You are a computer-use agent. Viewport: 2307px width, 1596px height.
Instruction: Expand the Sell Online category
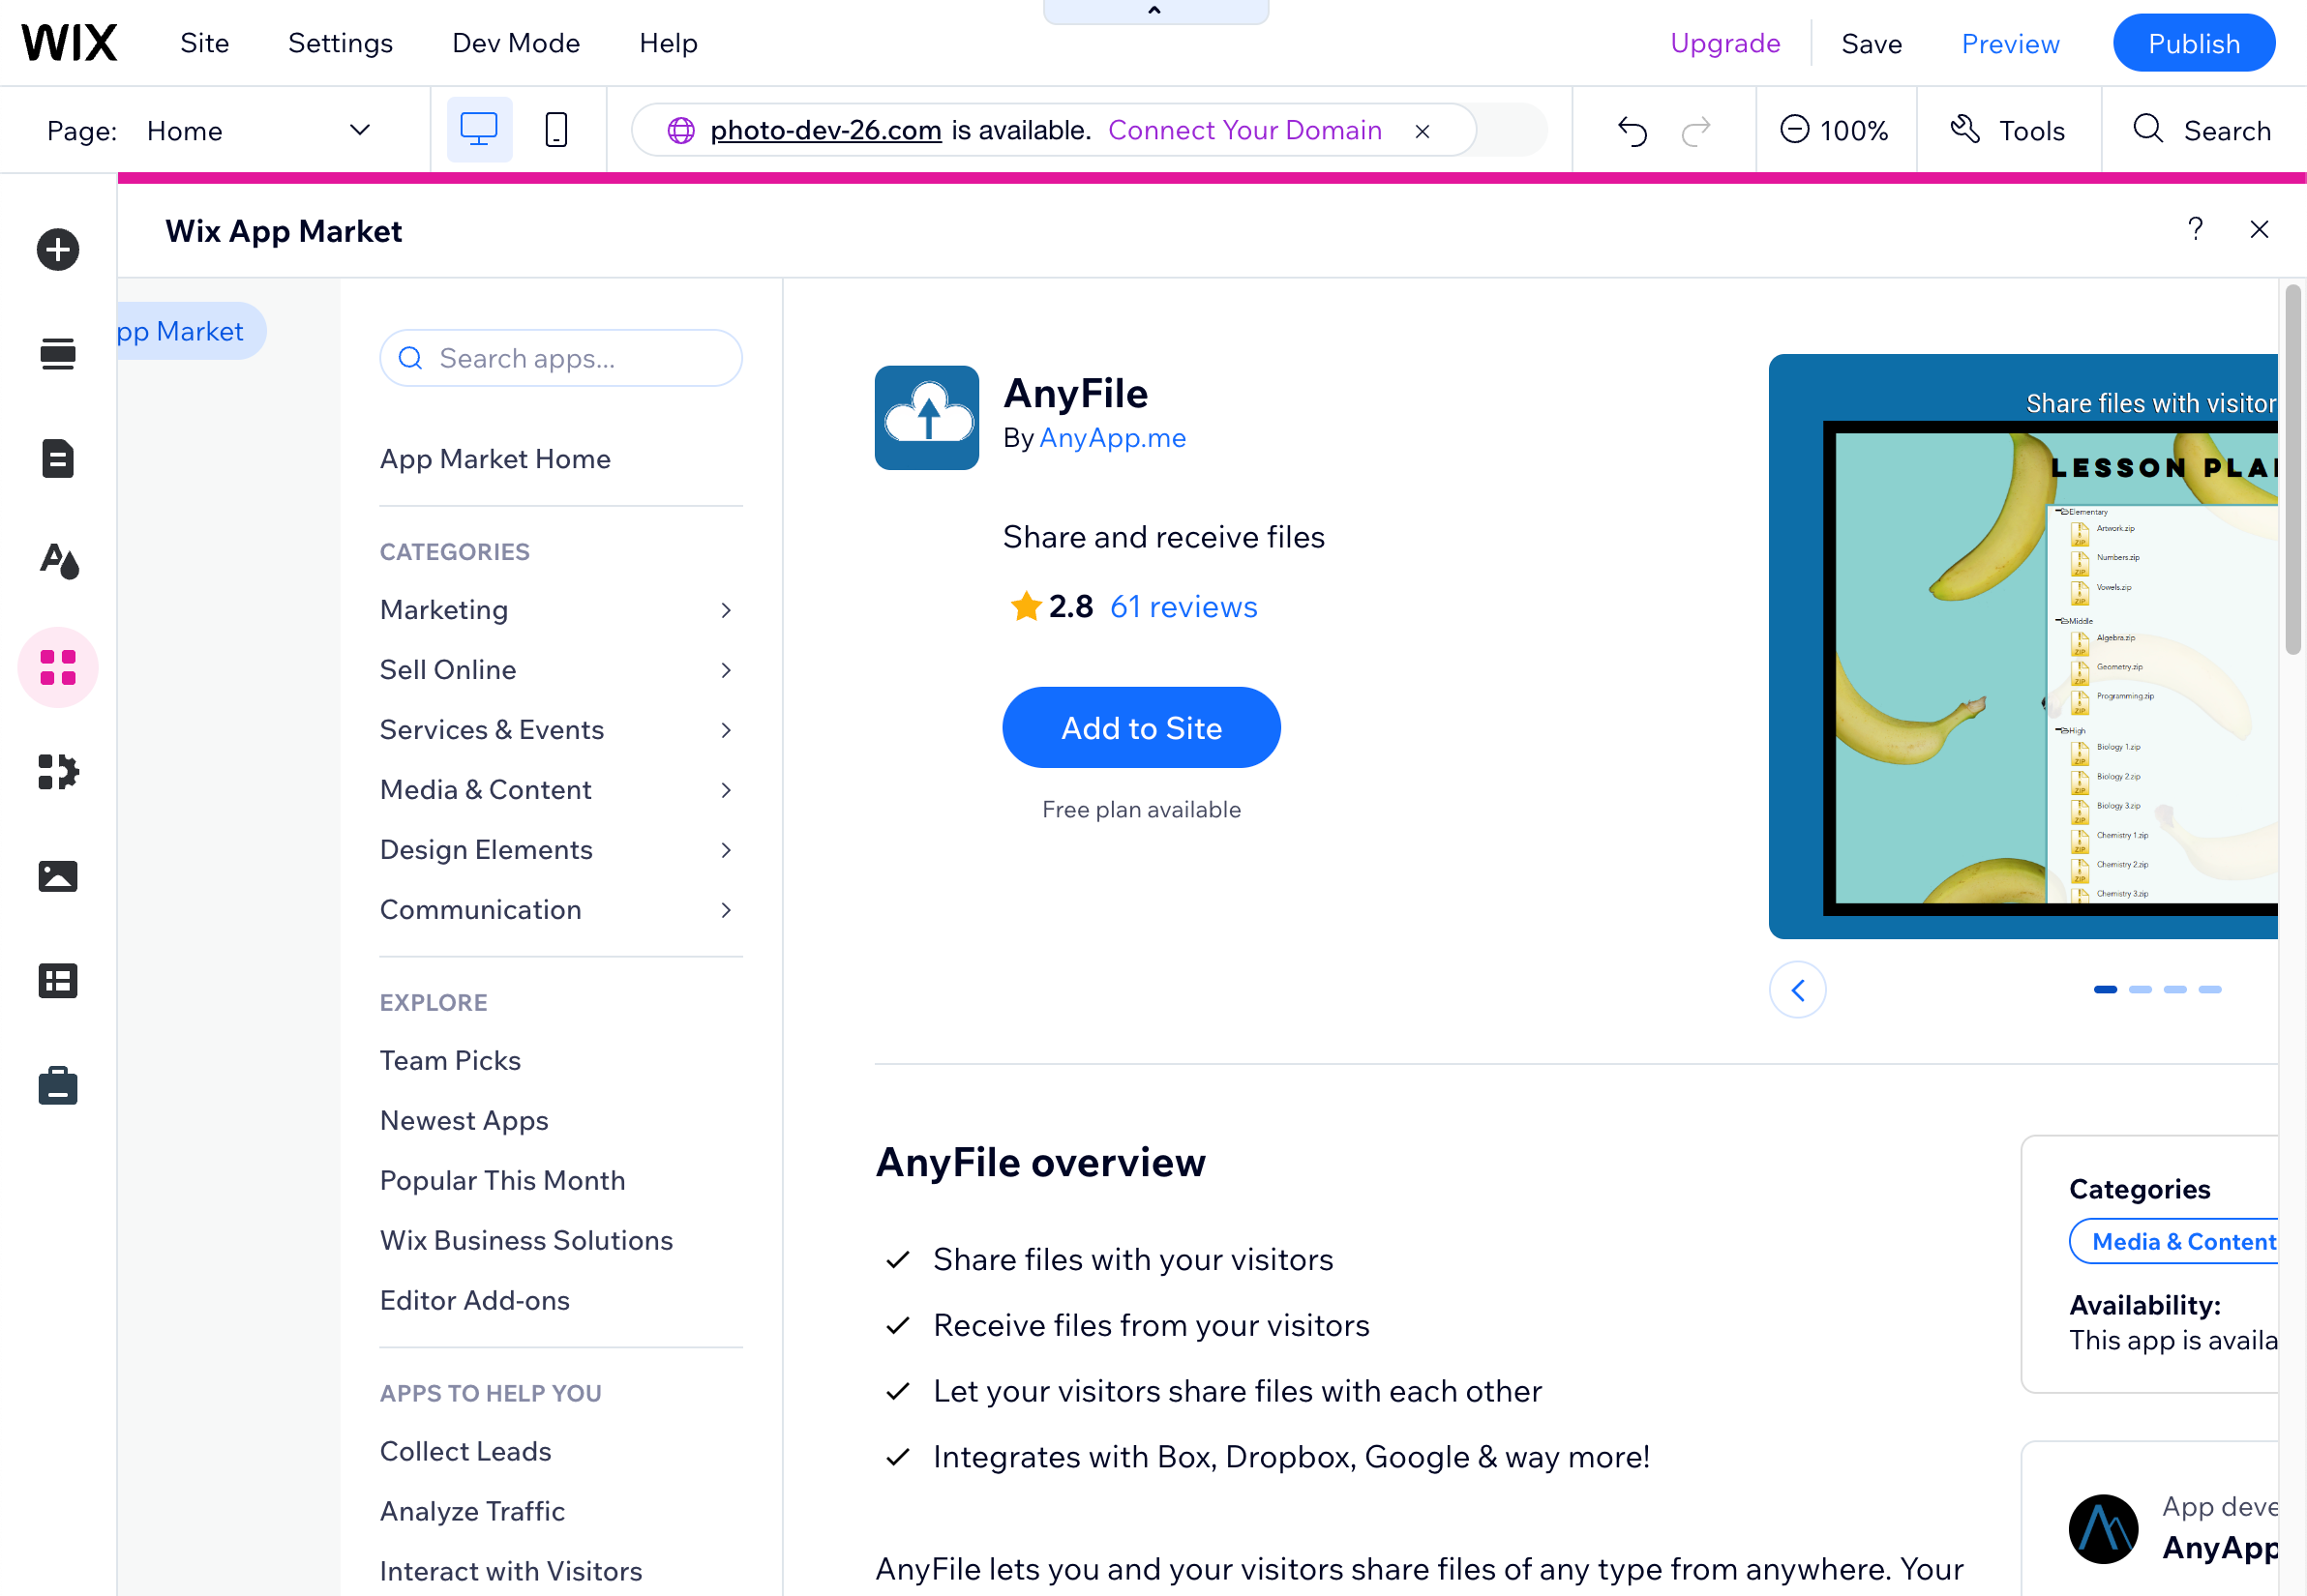[559, 670]
